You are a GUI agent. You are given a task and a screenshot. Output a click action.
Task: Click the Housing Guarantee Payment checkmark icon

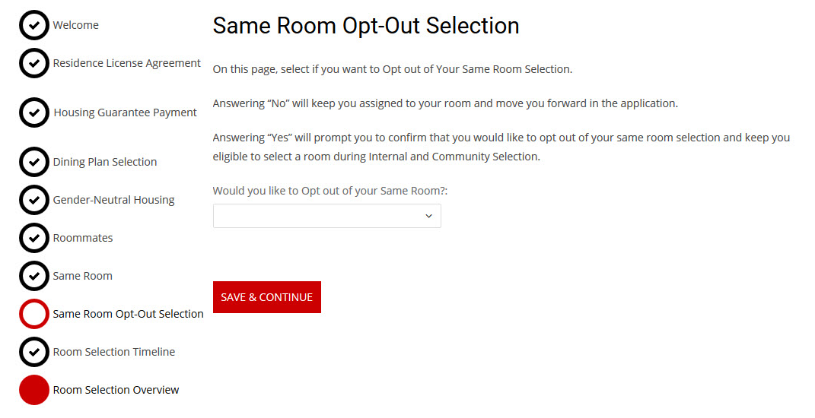tap(34, 112)
